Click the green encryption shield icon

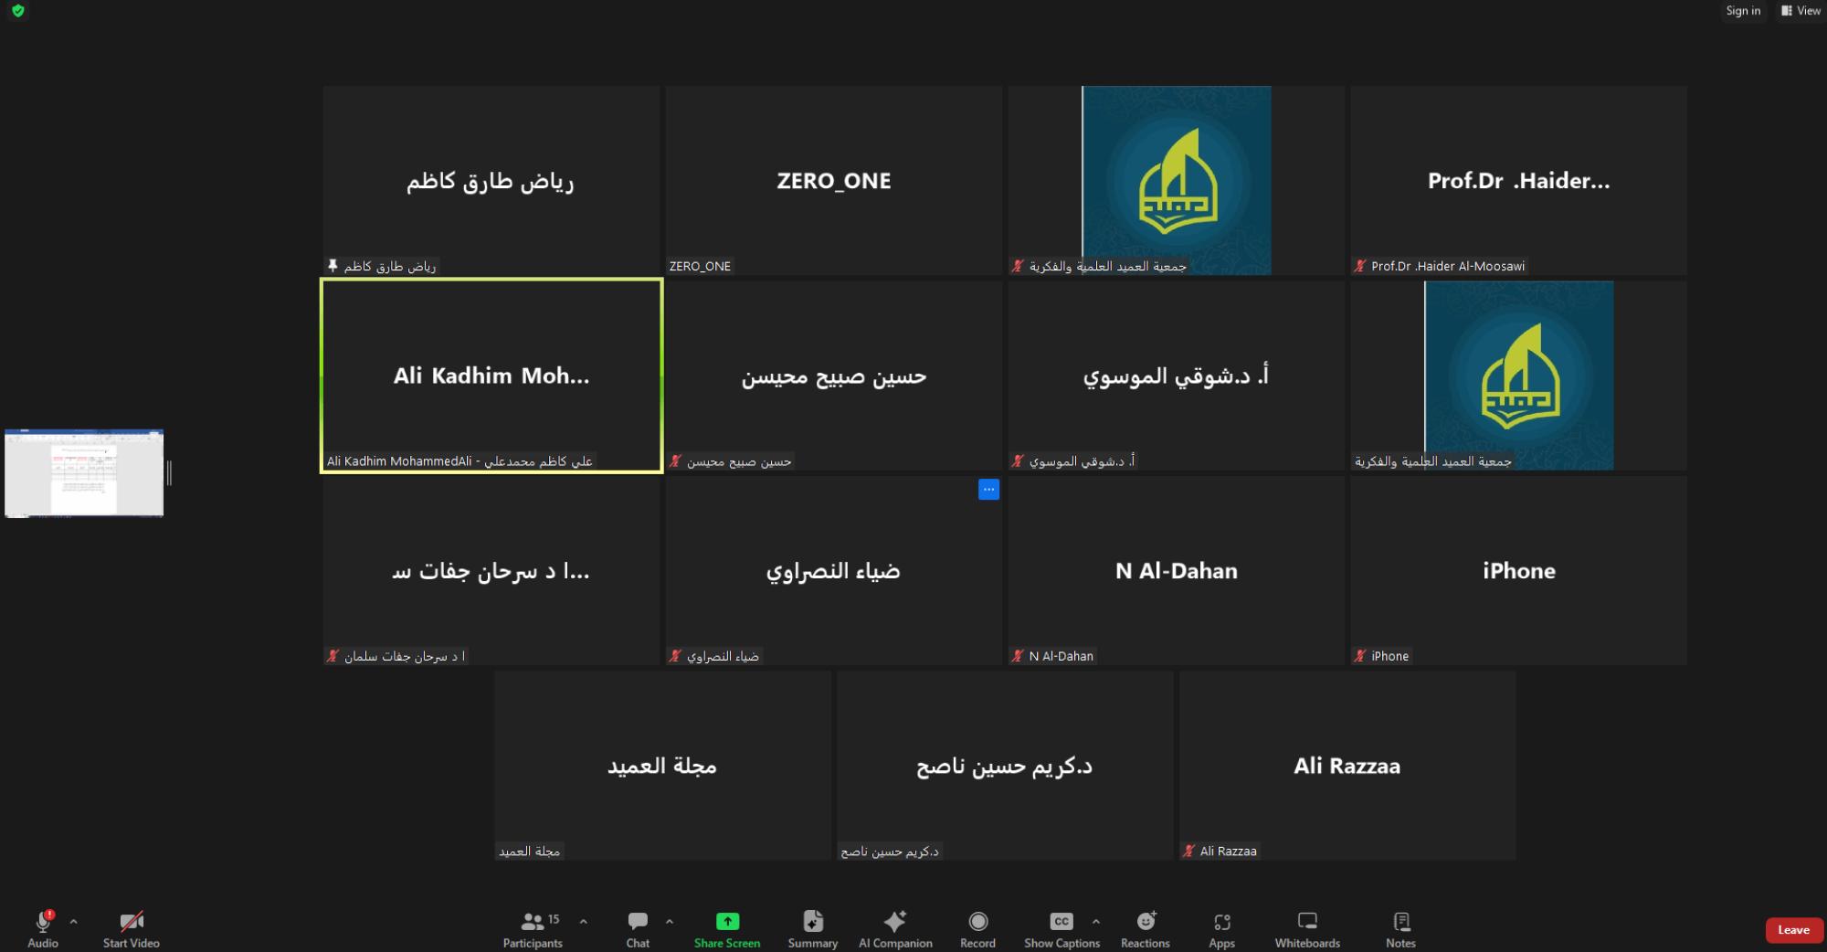(x=18, y=11)
